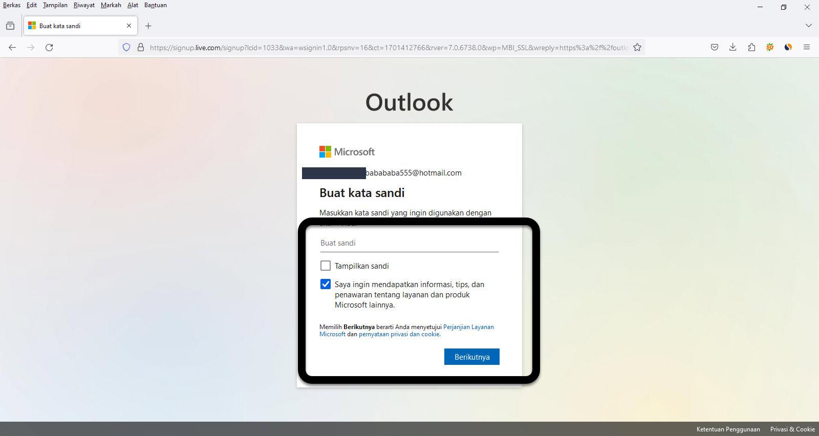The width and height of the screenshot is (819, 436).
Task: Expand the list all tabs chevron
Action: (x=808, y=26)
